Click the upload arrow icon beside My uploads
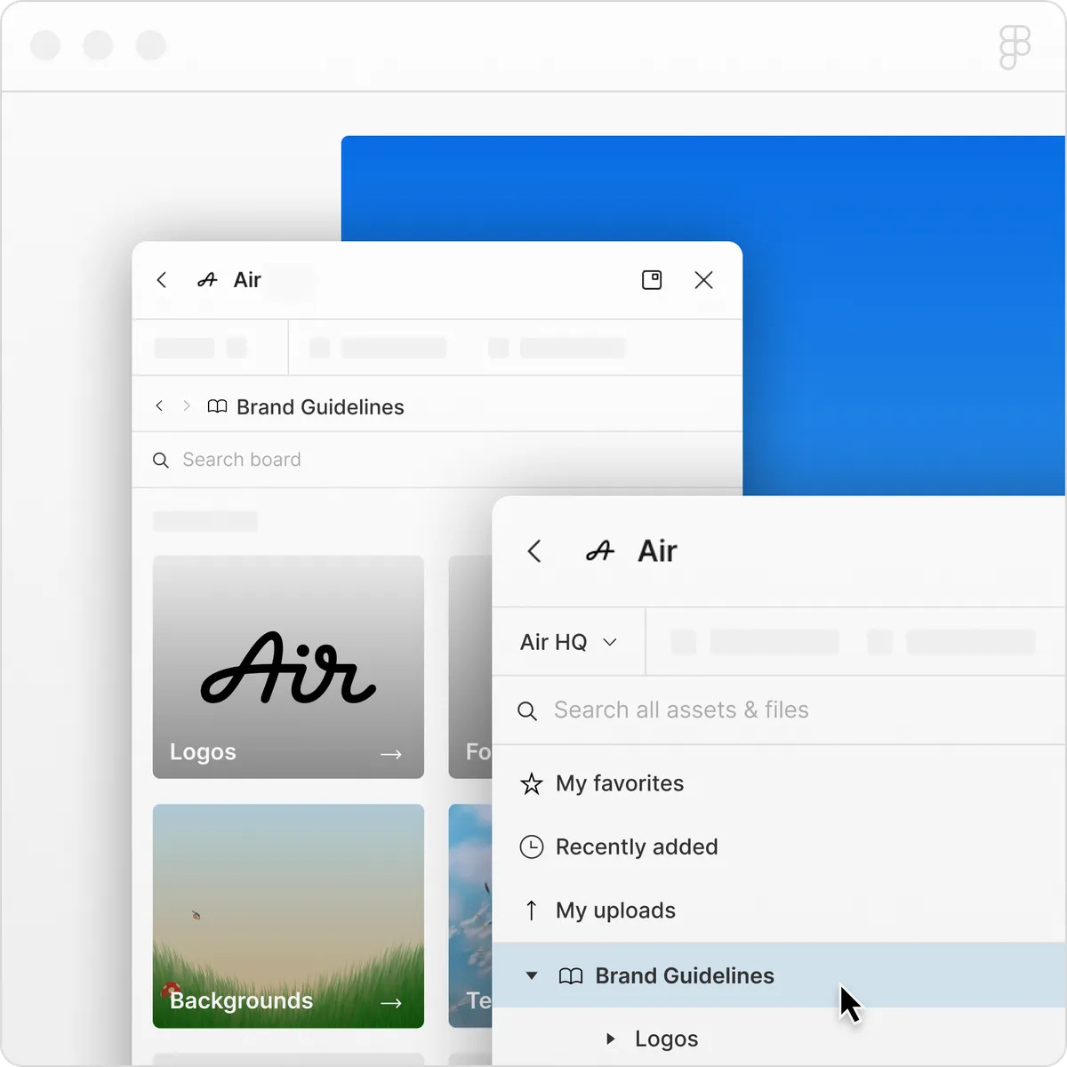The image size is (1067, 1067). coord(531,911)
